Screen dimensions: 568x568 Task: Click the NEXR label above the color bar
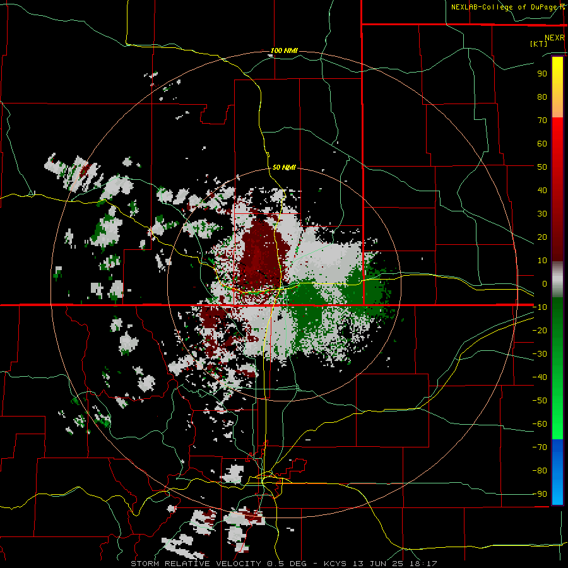pyautogui.click(x=555, y=38)
